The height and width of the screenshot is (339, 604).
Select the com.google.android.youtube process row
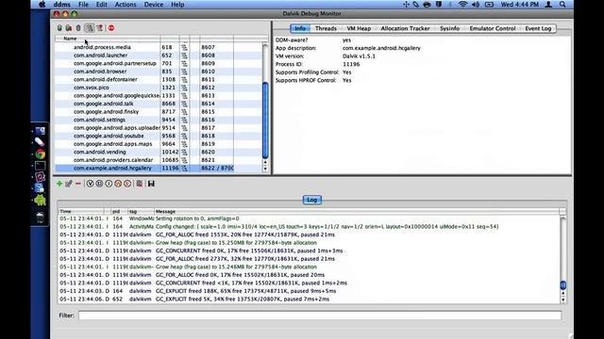(159, 136)
